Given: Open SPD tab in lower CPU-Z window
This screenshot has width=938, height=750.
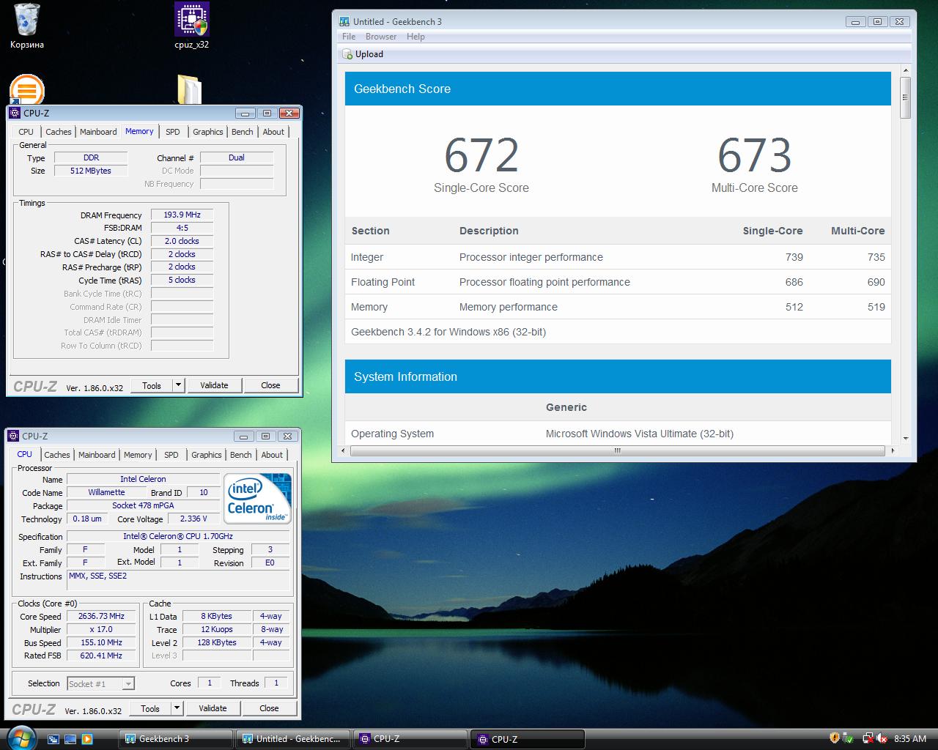Looking at the screenshot, I should coord(171,455).
